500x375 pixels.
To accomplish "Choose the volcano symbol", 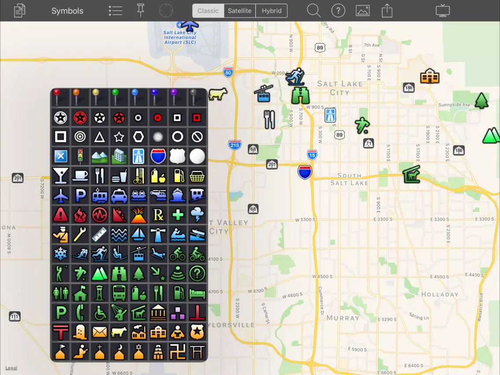I will (138, 215).
